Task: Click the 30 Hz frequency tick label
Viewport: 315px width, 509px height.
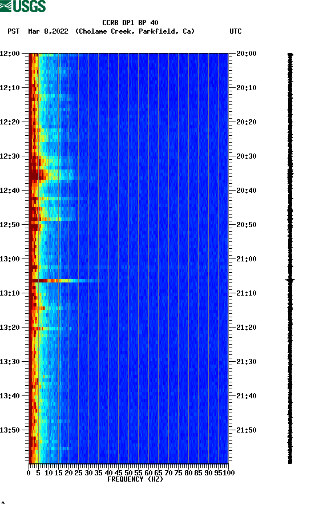Action: coord(88,473)
